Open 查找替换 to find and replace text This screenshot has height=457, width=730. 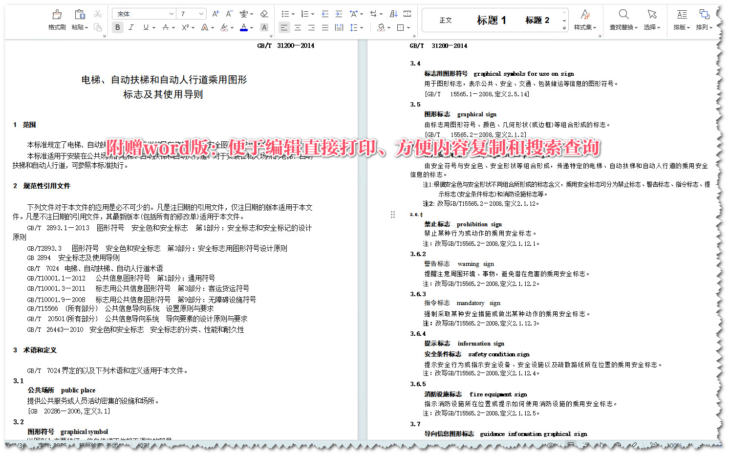click(x=623, y=20)
